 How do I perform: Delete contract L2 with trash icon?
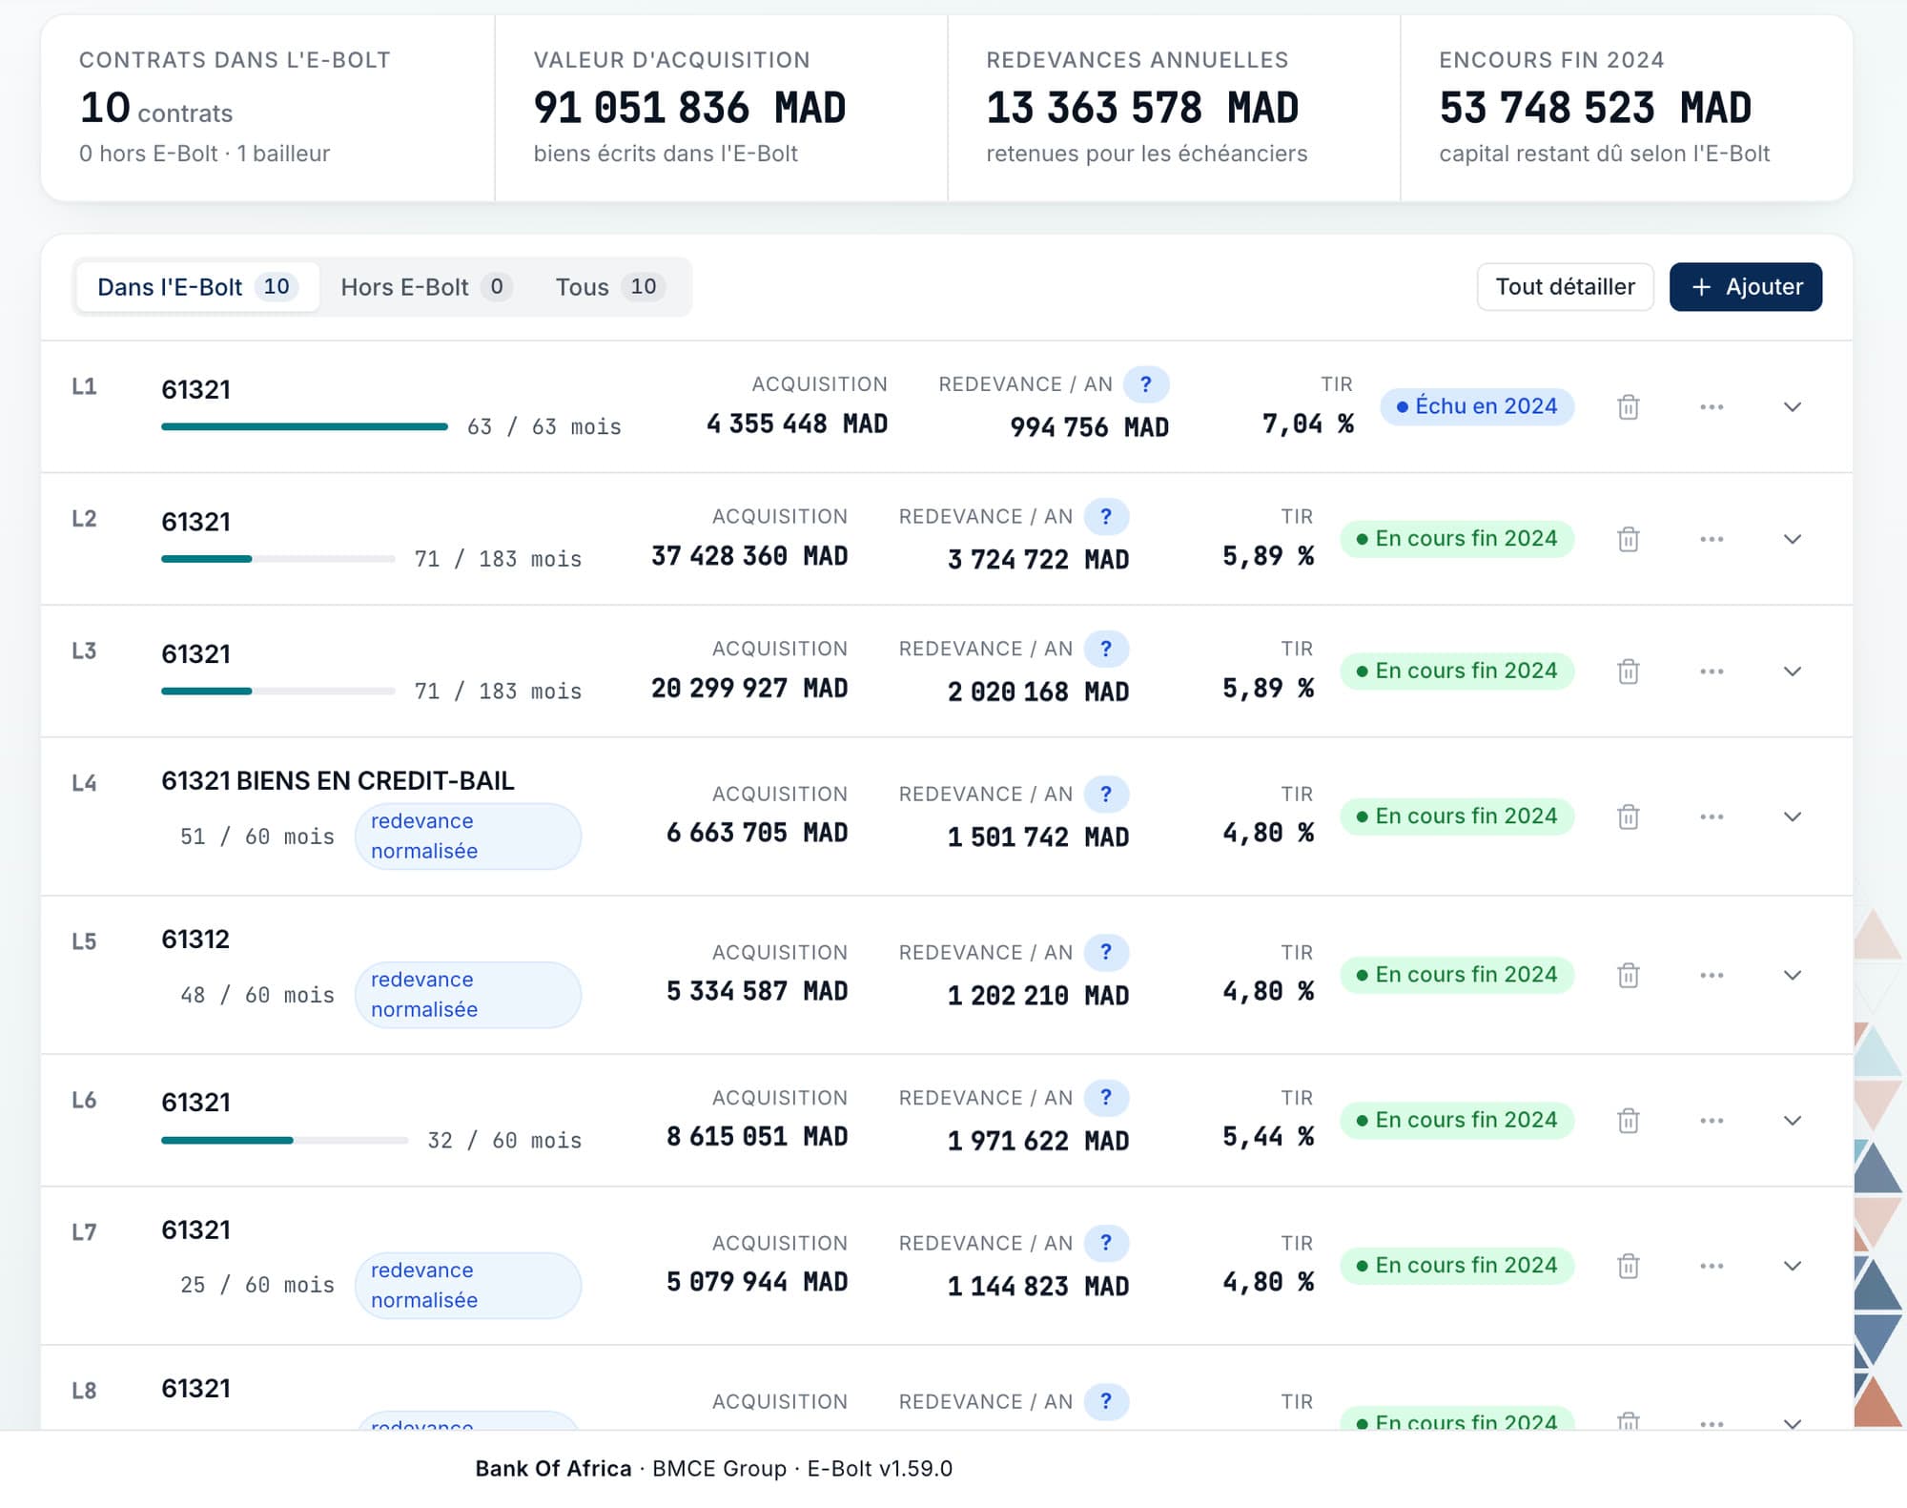(x=1628, y=539)
